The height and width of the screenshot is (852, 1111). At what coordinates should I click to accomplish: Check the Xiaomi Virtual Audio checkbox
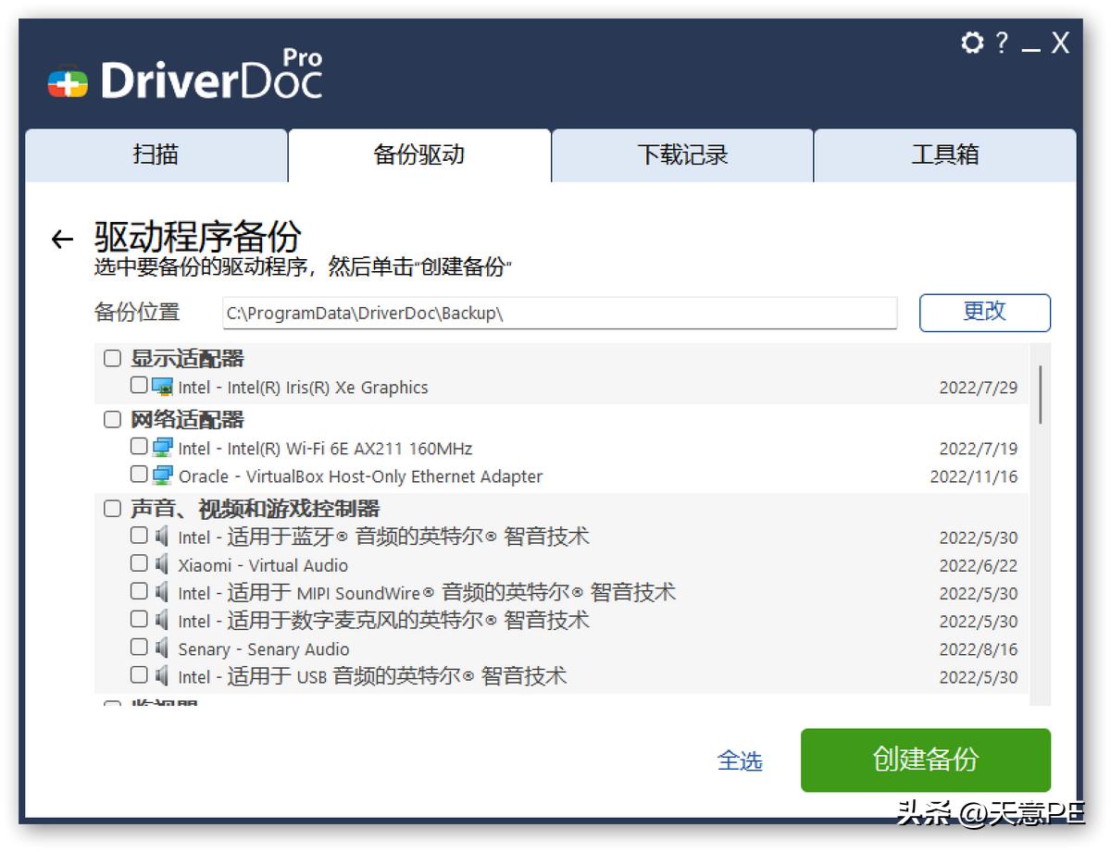point(139,562)
